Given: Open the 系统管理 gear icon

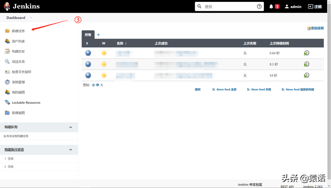Looking at the screenshot, I should point(7,82).
